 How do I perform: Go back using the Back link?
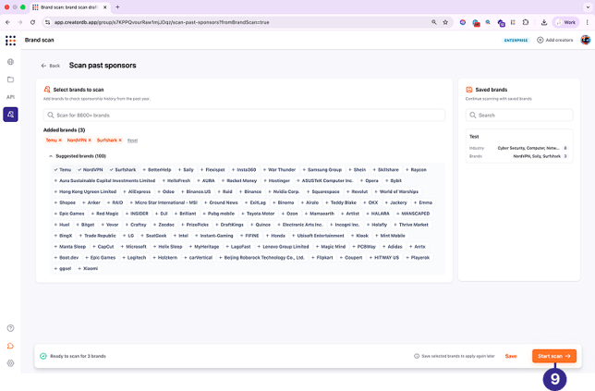pos(50,66)
